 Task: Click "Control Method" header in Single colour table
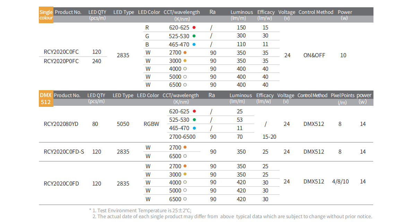coord(316,12)
